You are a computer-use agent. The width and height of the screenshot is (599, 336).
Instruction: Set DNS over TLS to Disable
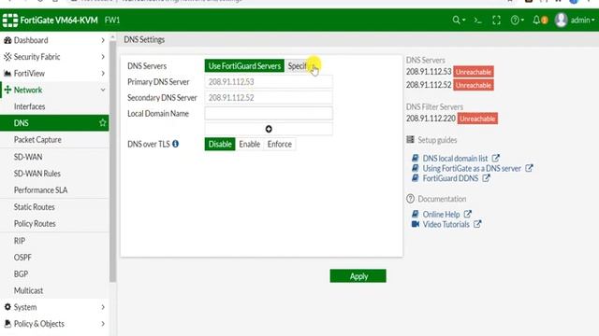(220, 144)
